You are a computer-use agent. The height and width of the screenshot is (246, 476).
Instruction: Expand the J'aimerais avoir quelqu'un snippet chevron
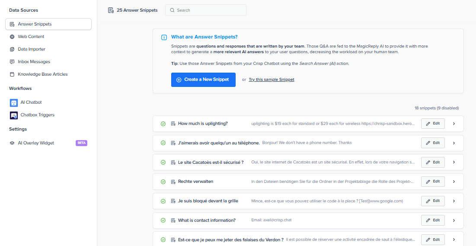coord(454,143)
